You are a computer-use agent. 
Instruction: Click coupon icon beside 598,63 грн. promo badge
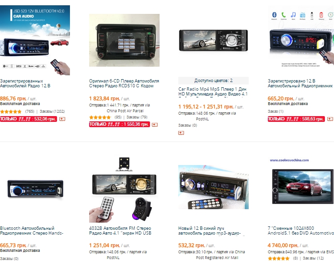tap(330, 119)
